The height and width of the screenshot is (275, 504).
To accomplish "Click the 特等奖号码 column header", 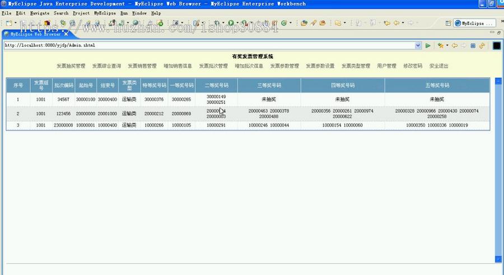I will click(155, 85).
